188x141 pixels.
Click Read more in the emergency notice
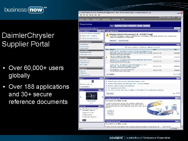pos(113,40)
